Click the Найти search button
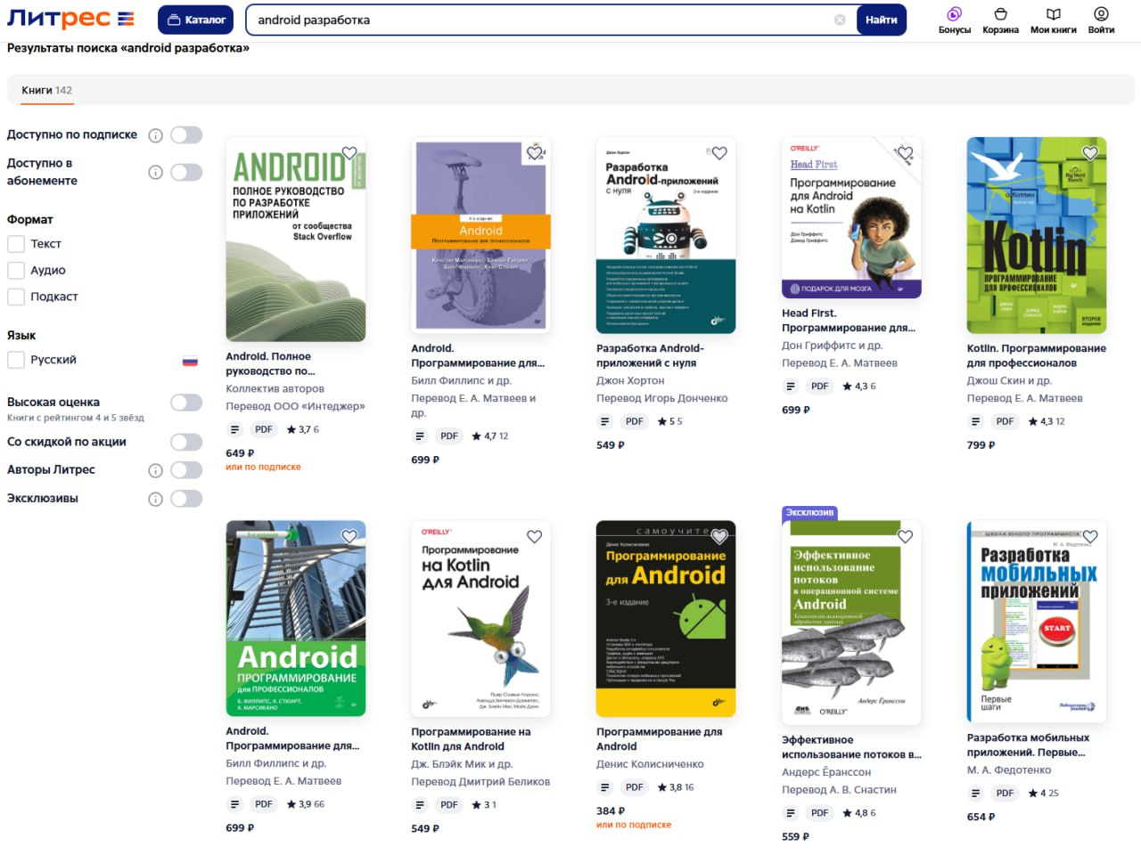The width and height of the screenshot is (1141, 863). click(x=881, y=20)
